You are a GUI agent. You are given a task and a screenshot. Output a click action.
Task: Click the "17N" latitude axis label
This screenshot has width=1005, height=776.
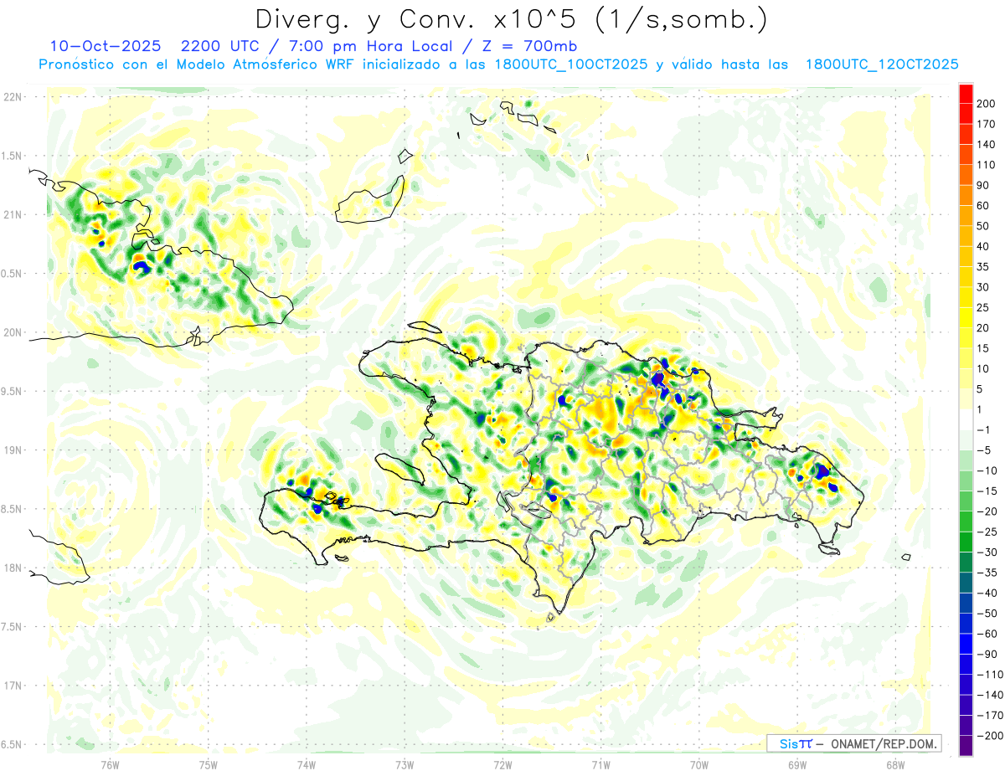point(13,686)
